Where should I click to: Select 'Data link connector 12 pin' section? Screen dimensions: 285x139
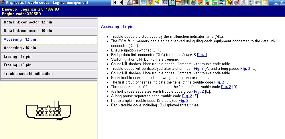[49, 22]
